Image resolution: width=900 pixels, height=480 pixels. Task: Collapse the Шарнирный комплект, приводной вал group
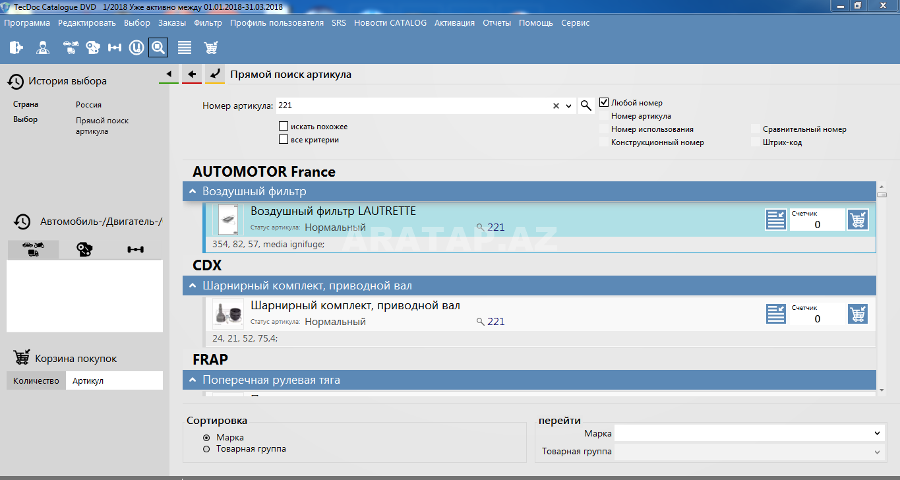tap(193, 286)
